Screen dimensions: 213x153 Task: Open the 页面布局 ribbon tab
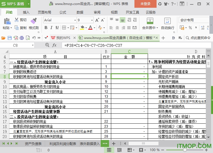coord(45,12)
